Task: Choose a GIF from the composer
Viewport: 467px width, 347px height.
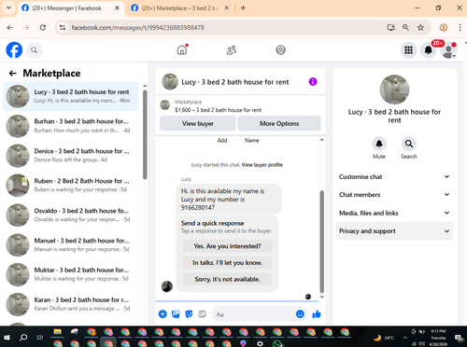Action: 202,314
